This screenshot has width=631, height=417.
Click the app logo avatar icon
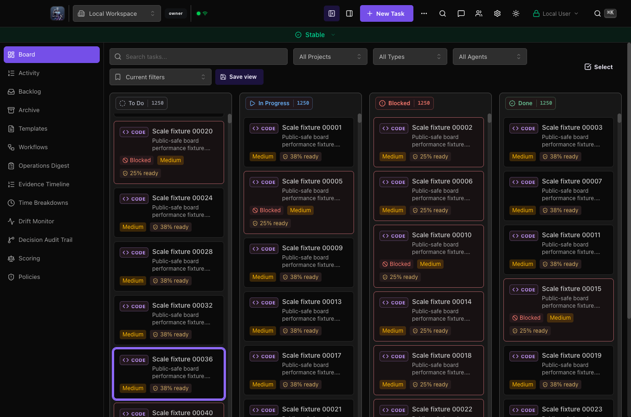pyautogui.click(x=58, y=13)
